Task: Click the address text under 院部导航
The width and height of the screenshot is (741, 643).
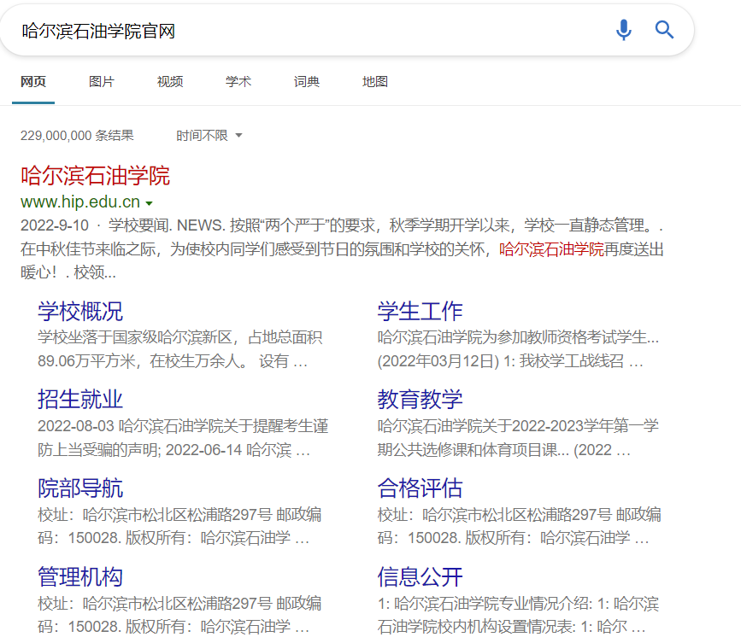Action: pos(179,526)
